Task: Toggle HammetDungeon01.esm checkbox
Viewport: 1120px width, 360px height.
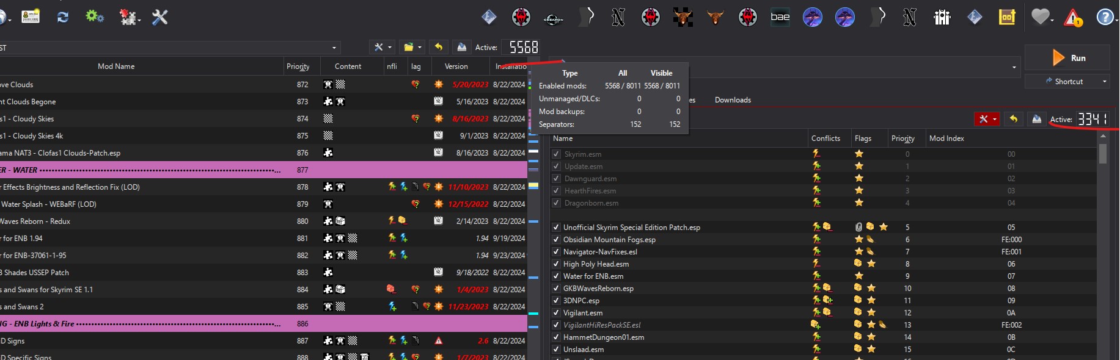Action: [556, 337]
